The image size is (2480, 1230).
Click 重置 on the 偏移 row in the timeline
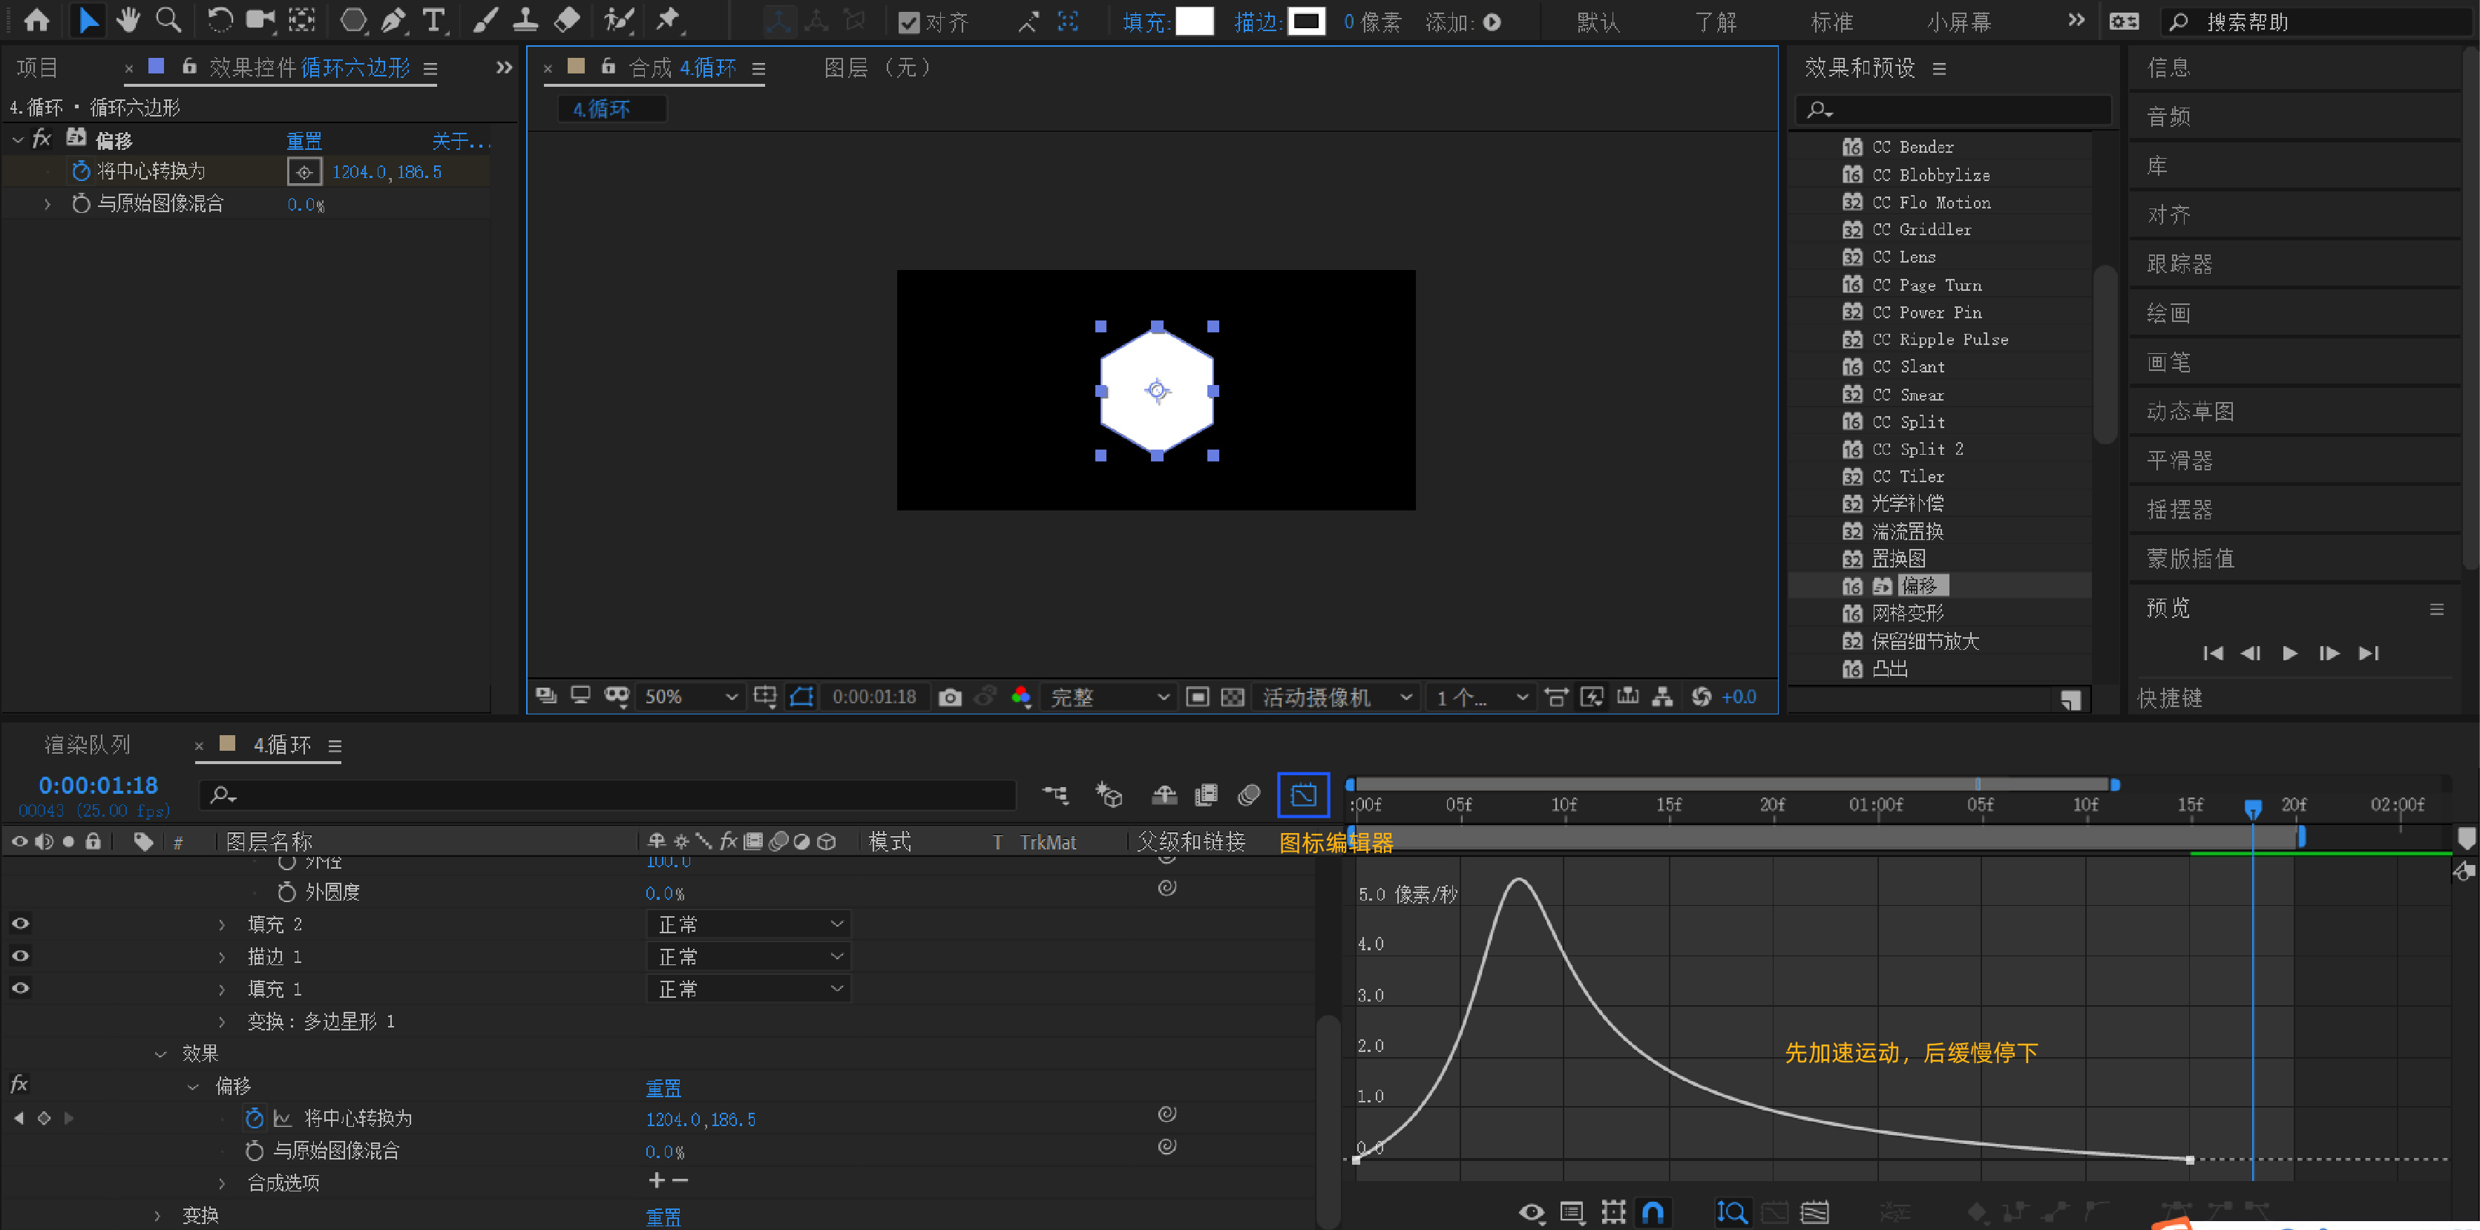pyautogui.click(x=663, y=1088)
